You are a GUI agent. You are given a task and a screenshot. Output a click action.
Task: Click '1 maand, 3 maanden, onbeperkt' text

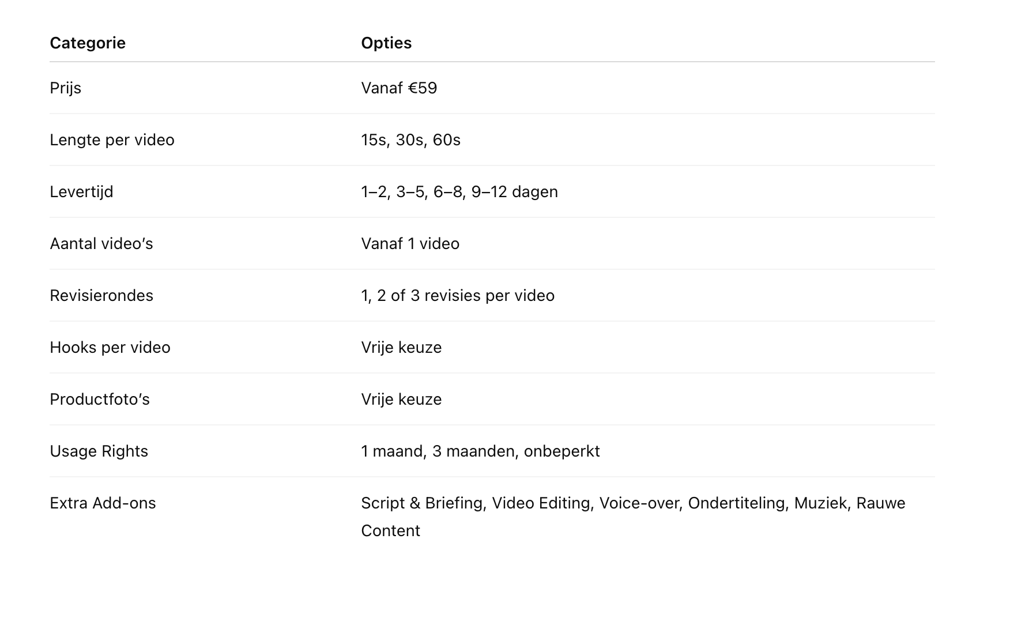(480, 451)
